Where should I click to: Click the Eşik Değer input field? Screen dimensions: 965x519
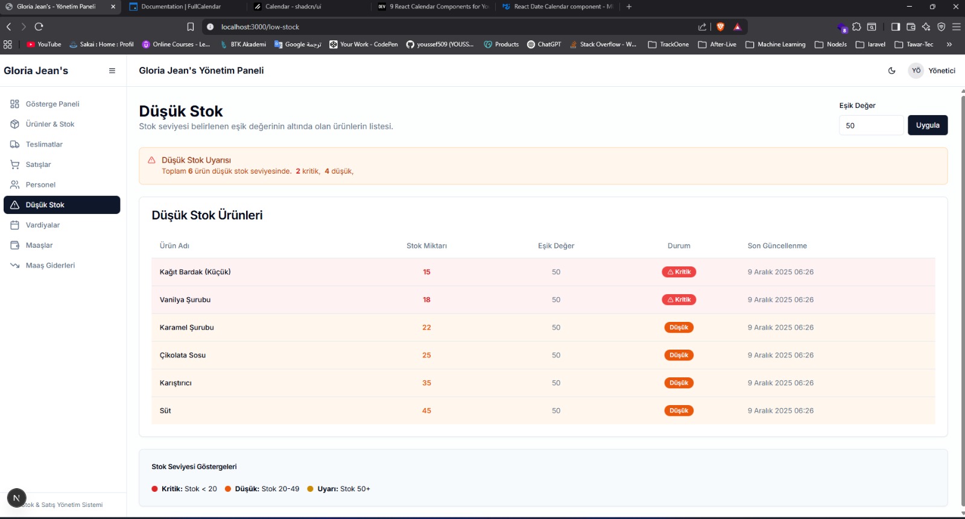tap(872, 125)
